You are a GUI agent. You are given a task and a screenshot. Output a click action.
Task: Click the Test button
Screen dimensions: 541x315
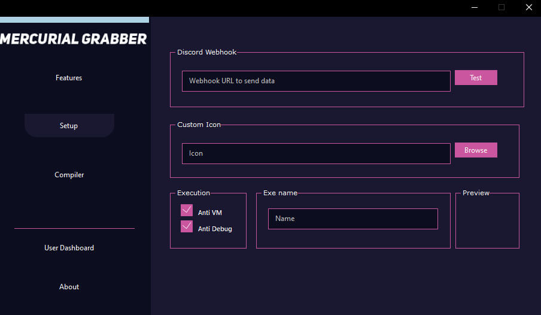[476, 78]
